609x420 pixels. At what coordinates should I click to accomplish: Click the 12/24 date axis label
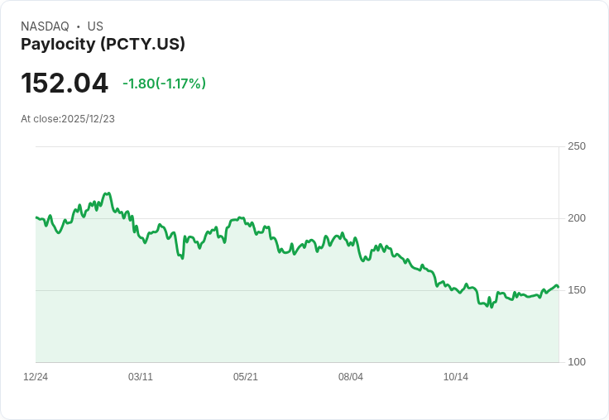tap(36, 376)
